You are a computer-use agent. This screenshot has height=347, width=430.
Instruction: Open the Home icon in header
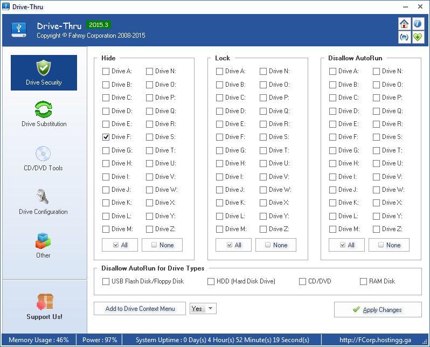404,24
